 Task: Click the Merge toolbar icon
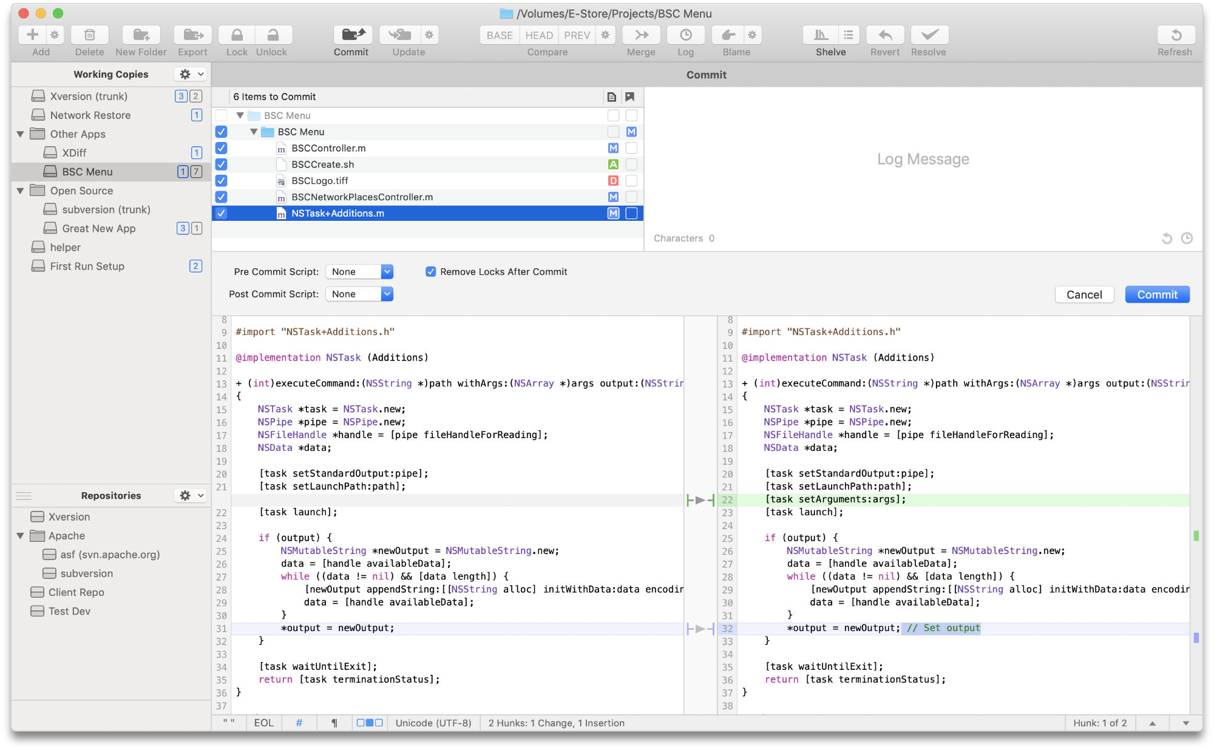click(x=642, y=35)
